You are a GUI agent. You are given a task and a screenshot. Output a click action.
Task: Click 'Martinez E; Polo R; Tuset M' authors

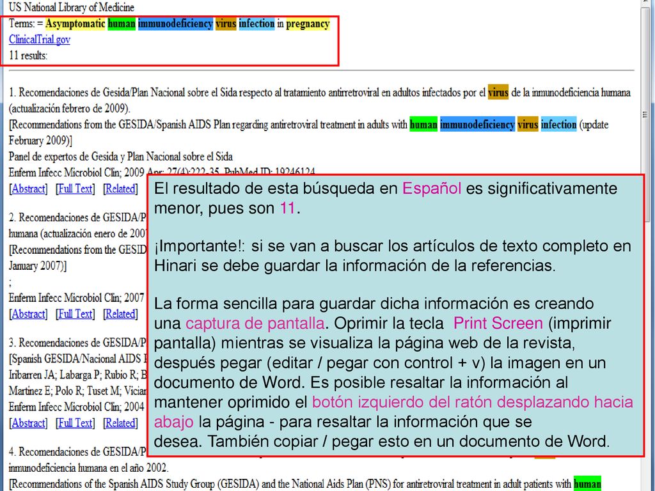click(x=77, y=391)
